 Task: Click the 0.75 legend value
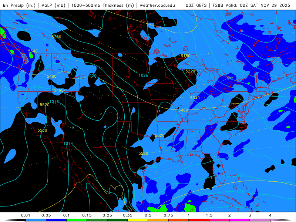(168, 215)
